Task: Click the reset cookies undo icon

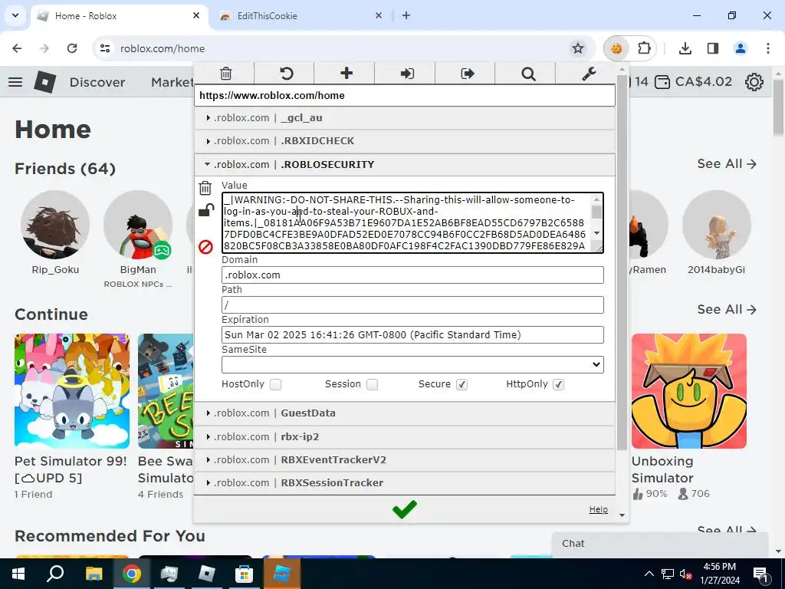Action: click(286, 74)
